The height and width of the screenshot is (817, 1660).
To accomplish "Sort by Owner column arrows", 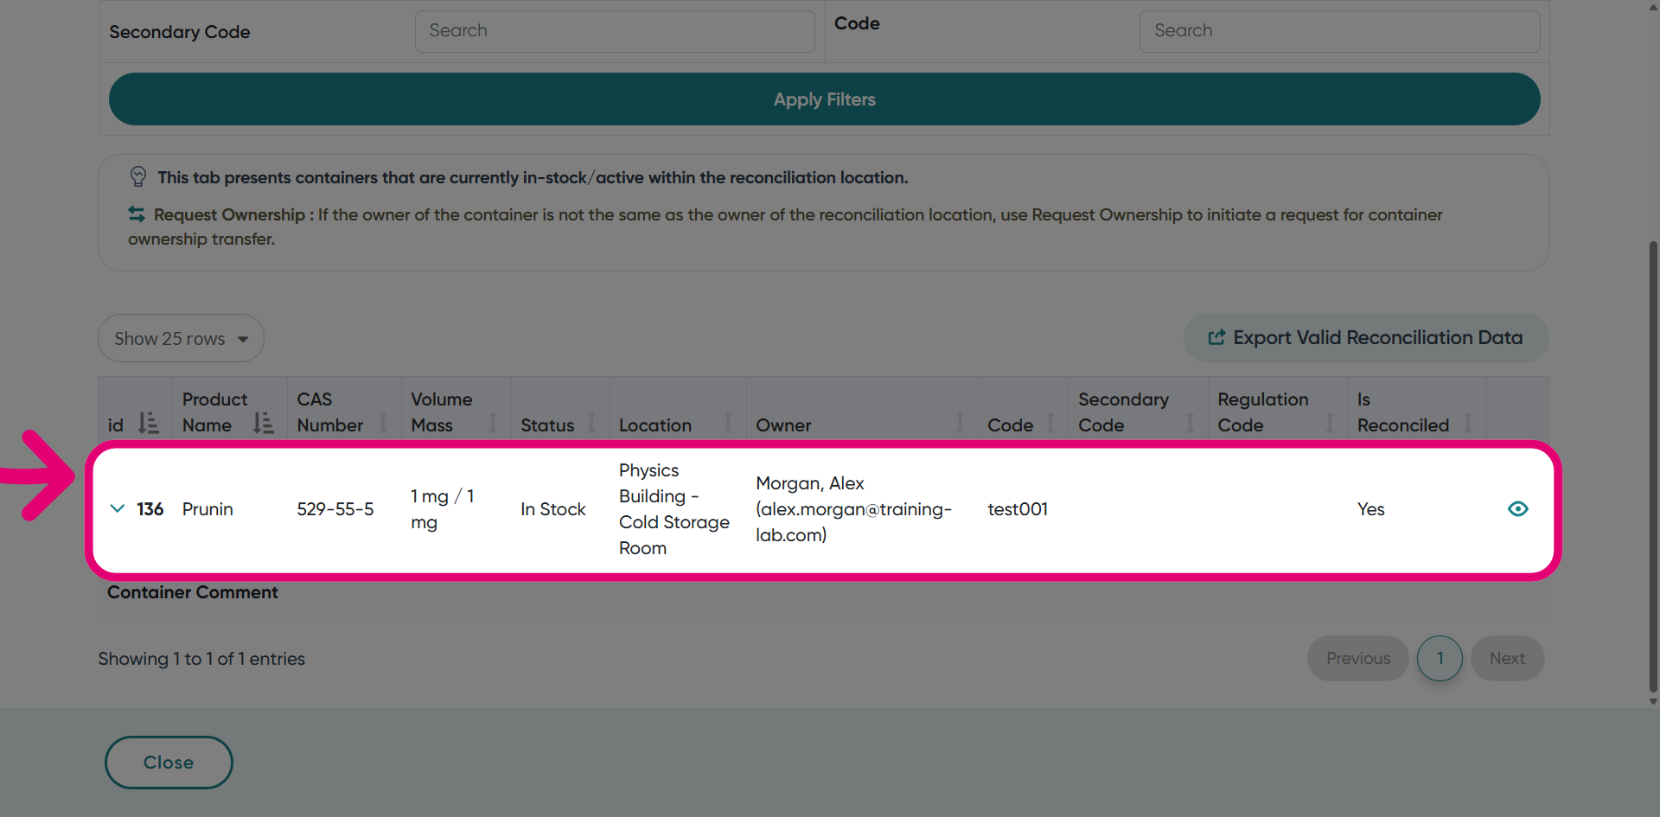I will tap(960, 423).
